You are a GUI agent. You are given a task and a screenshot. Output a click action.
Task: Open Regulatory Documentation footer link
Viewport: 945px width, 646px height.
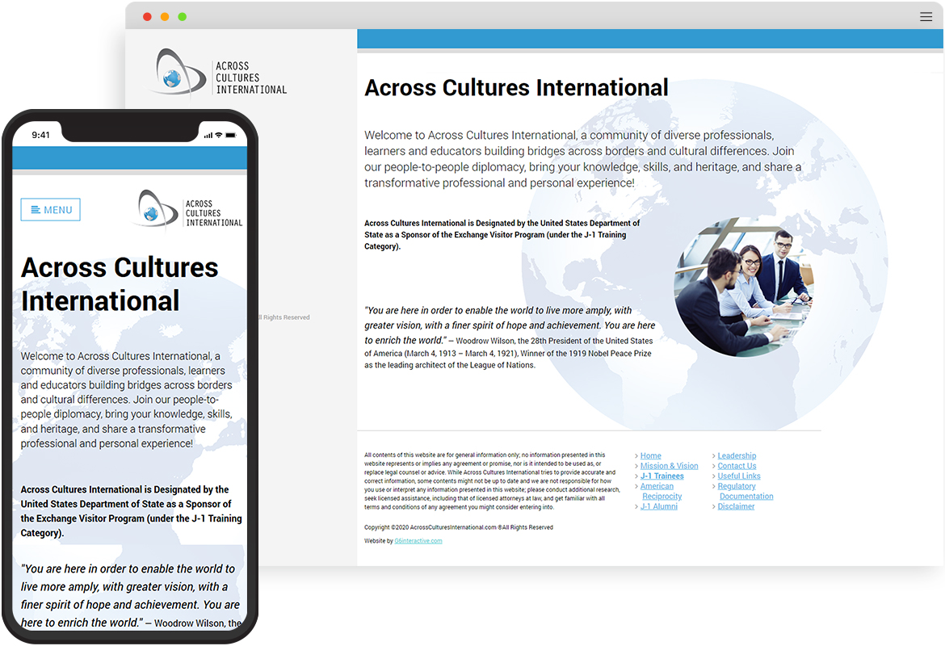pos(745,491)
